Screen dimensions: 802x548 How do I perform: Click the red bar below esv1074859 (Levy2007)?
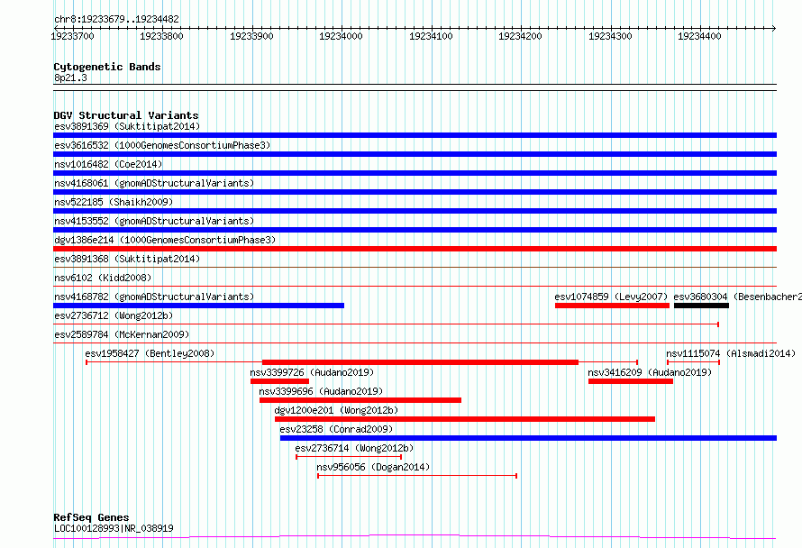612,306
